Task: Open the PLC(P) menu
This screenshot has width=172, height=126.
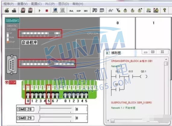Action: tap(50, 4)
